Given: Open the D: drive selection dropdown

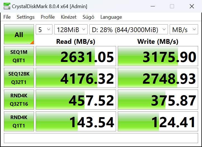Looking at the screenshot, I should [x=129, y=29].
